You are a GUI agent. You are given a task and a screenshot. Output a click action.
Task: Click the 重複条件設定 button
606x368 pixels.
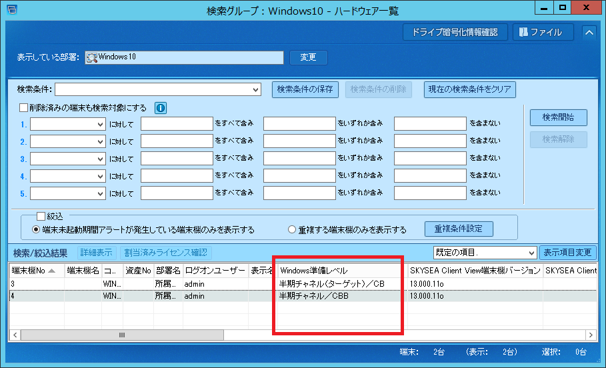459,229
